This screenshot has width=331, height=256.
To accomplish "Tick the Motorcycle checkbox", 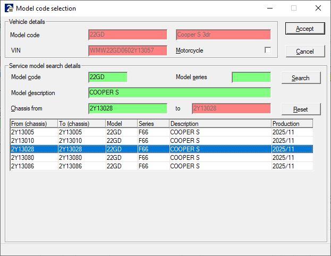I will 268,50.
